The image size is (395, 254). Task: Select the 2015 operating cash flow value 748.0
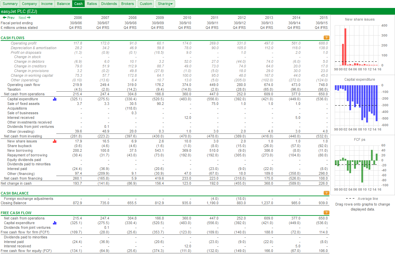(x=323, y=85)
